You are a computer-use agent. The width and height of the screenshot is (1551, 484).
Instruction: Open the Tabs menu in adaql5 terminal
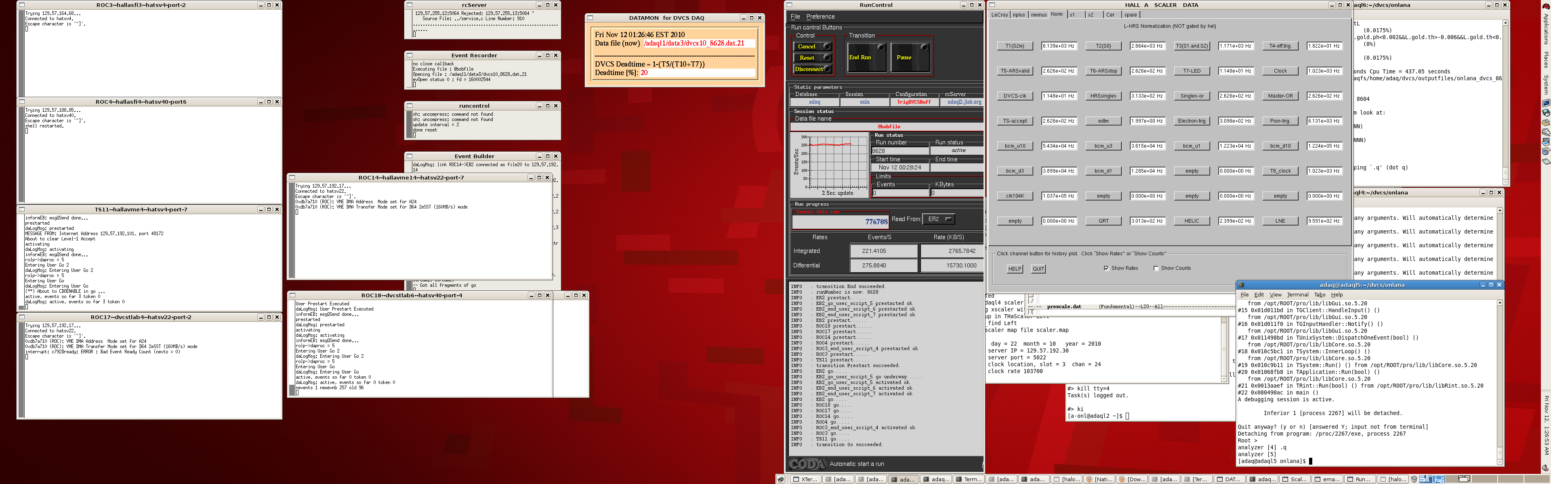(x=1320, y=294)
